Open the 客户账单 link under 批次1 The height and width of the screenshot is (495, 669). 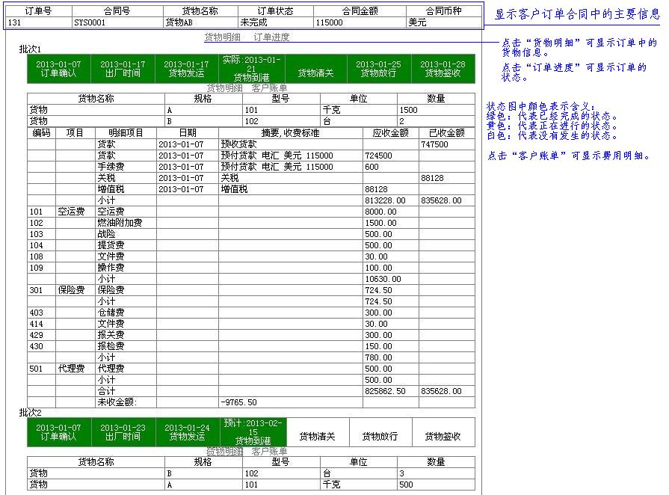pyautogui.click(x=270, y=88)
